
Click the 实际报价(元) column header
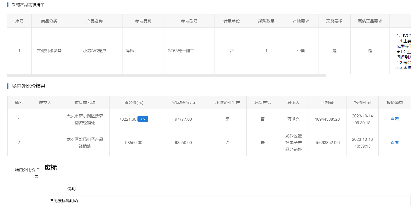[x=183, y=103]
